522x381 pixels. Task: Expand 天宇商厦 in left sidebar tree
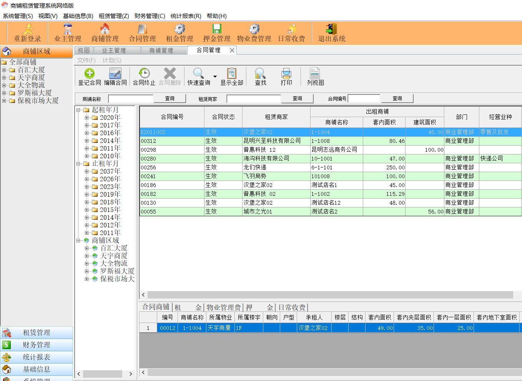click(4, 78)
